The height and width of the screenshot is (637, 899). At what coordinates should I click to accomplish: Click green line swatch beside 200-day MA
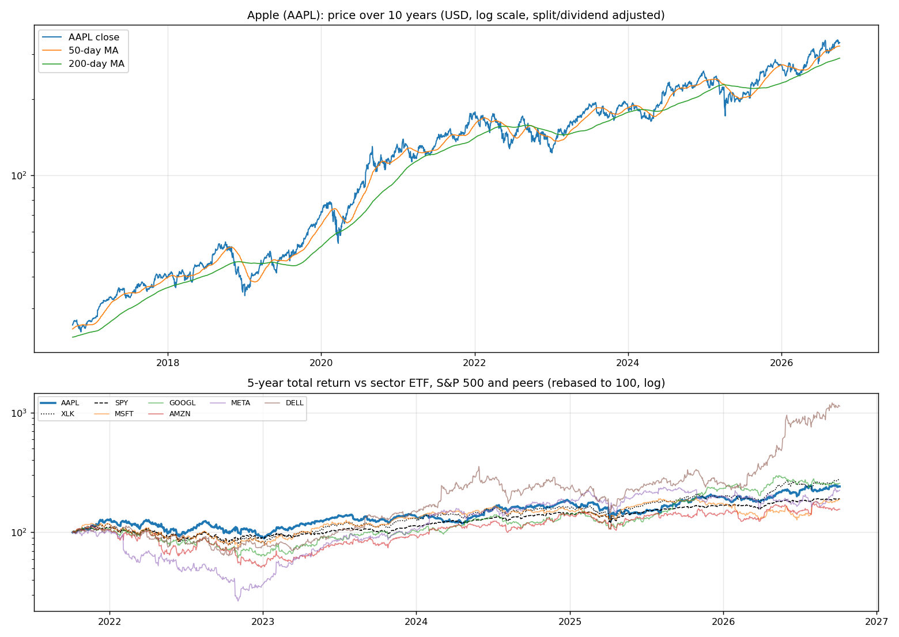(52, 64)
